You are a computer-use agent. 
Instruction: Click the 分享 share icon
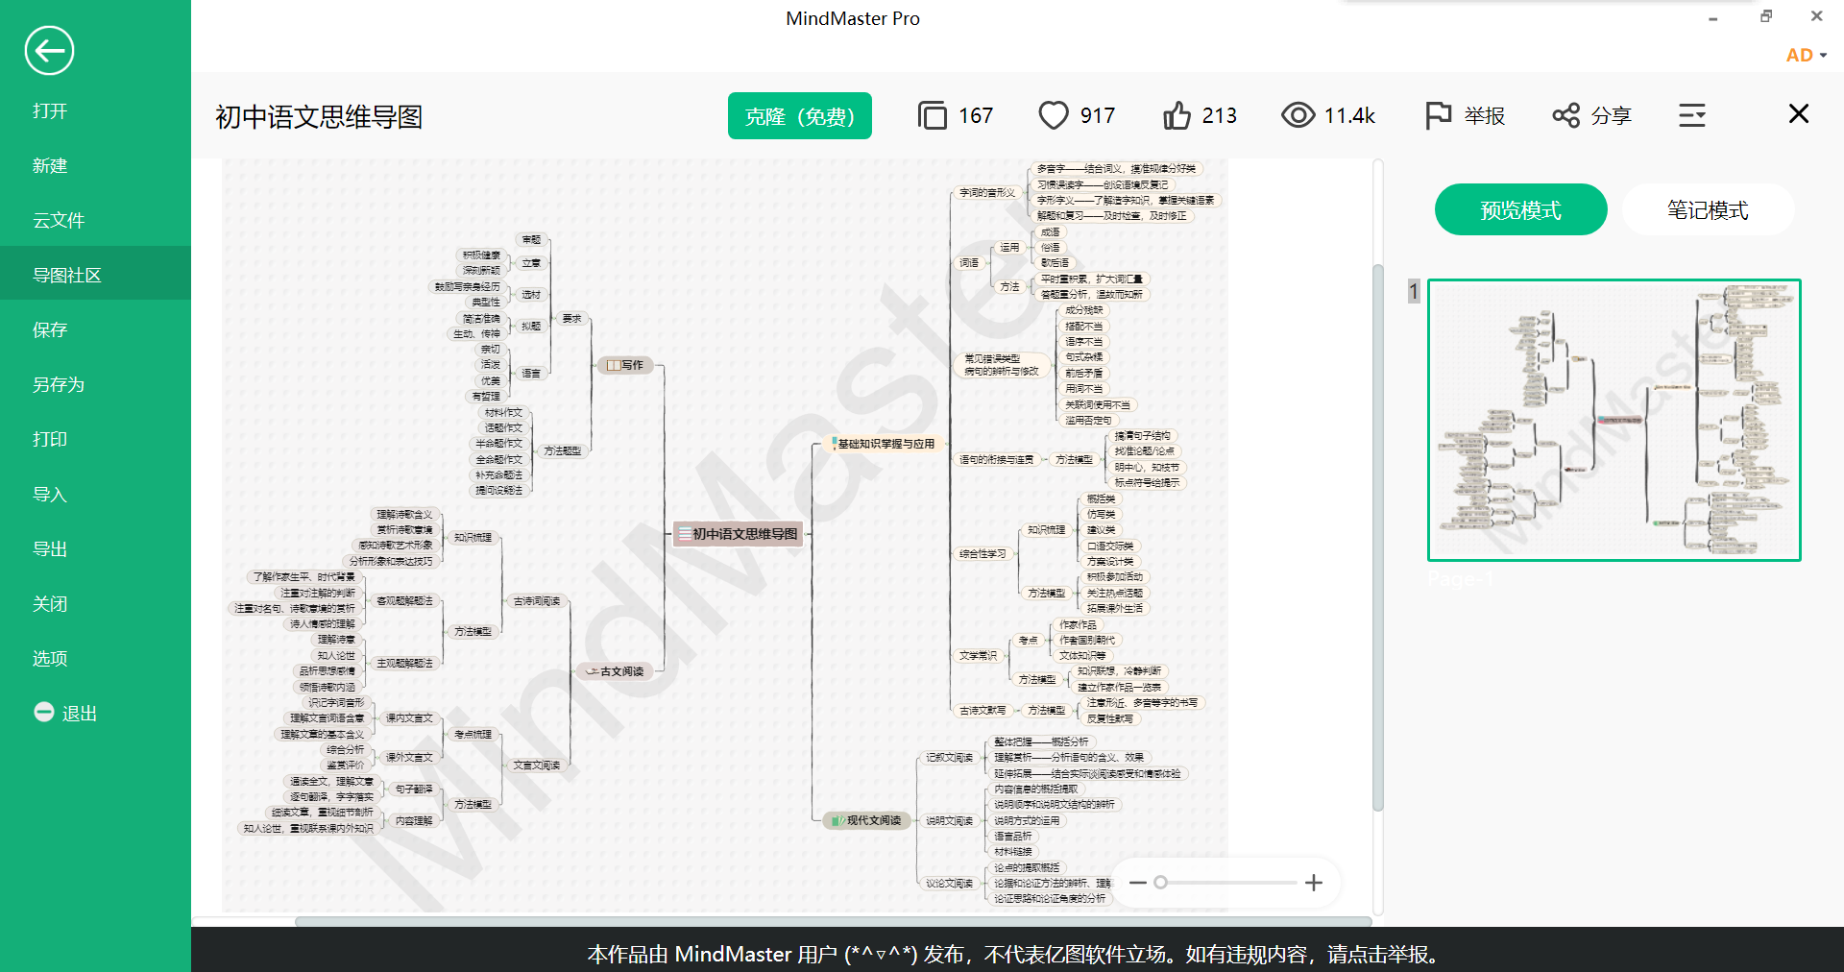(1565, 116)
